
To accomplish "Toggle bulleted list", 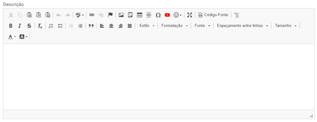I will [60, 26].
